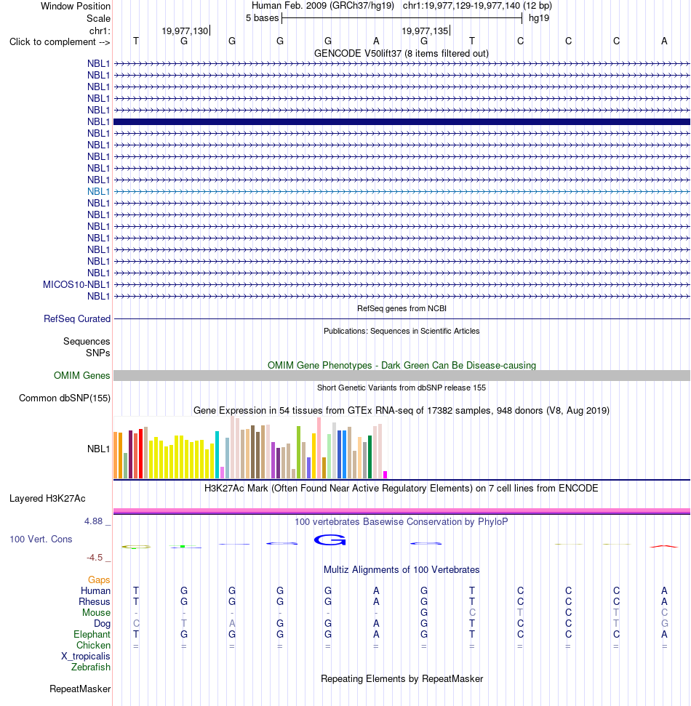This screenshot has width=691, height=706.
Task: Open the MICOS10-NBL1 transcript label
Action: tap(76, 284)
